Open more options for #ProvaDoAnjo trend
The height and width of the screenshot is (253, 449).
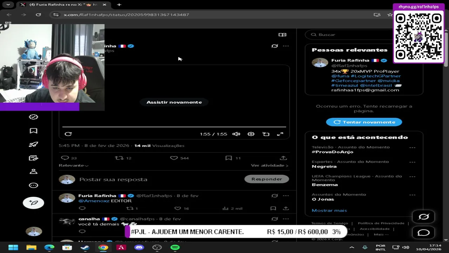[412, 148]
